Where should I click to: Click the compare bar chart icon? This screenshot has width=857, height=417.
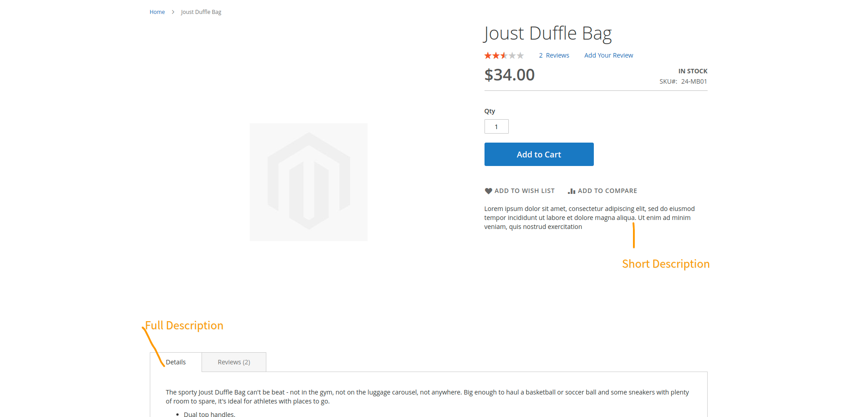[571, 191]
